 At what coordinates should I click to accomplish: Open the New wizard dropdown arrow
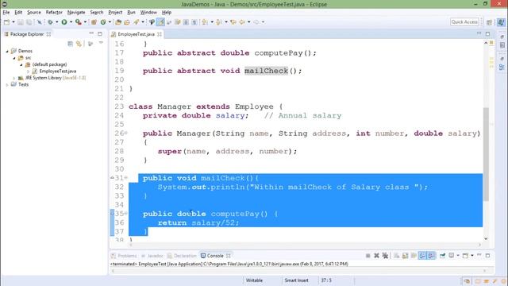click(13, 22)
